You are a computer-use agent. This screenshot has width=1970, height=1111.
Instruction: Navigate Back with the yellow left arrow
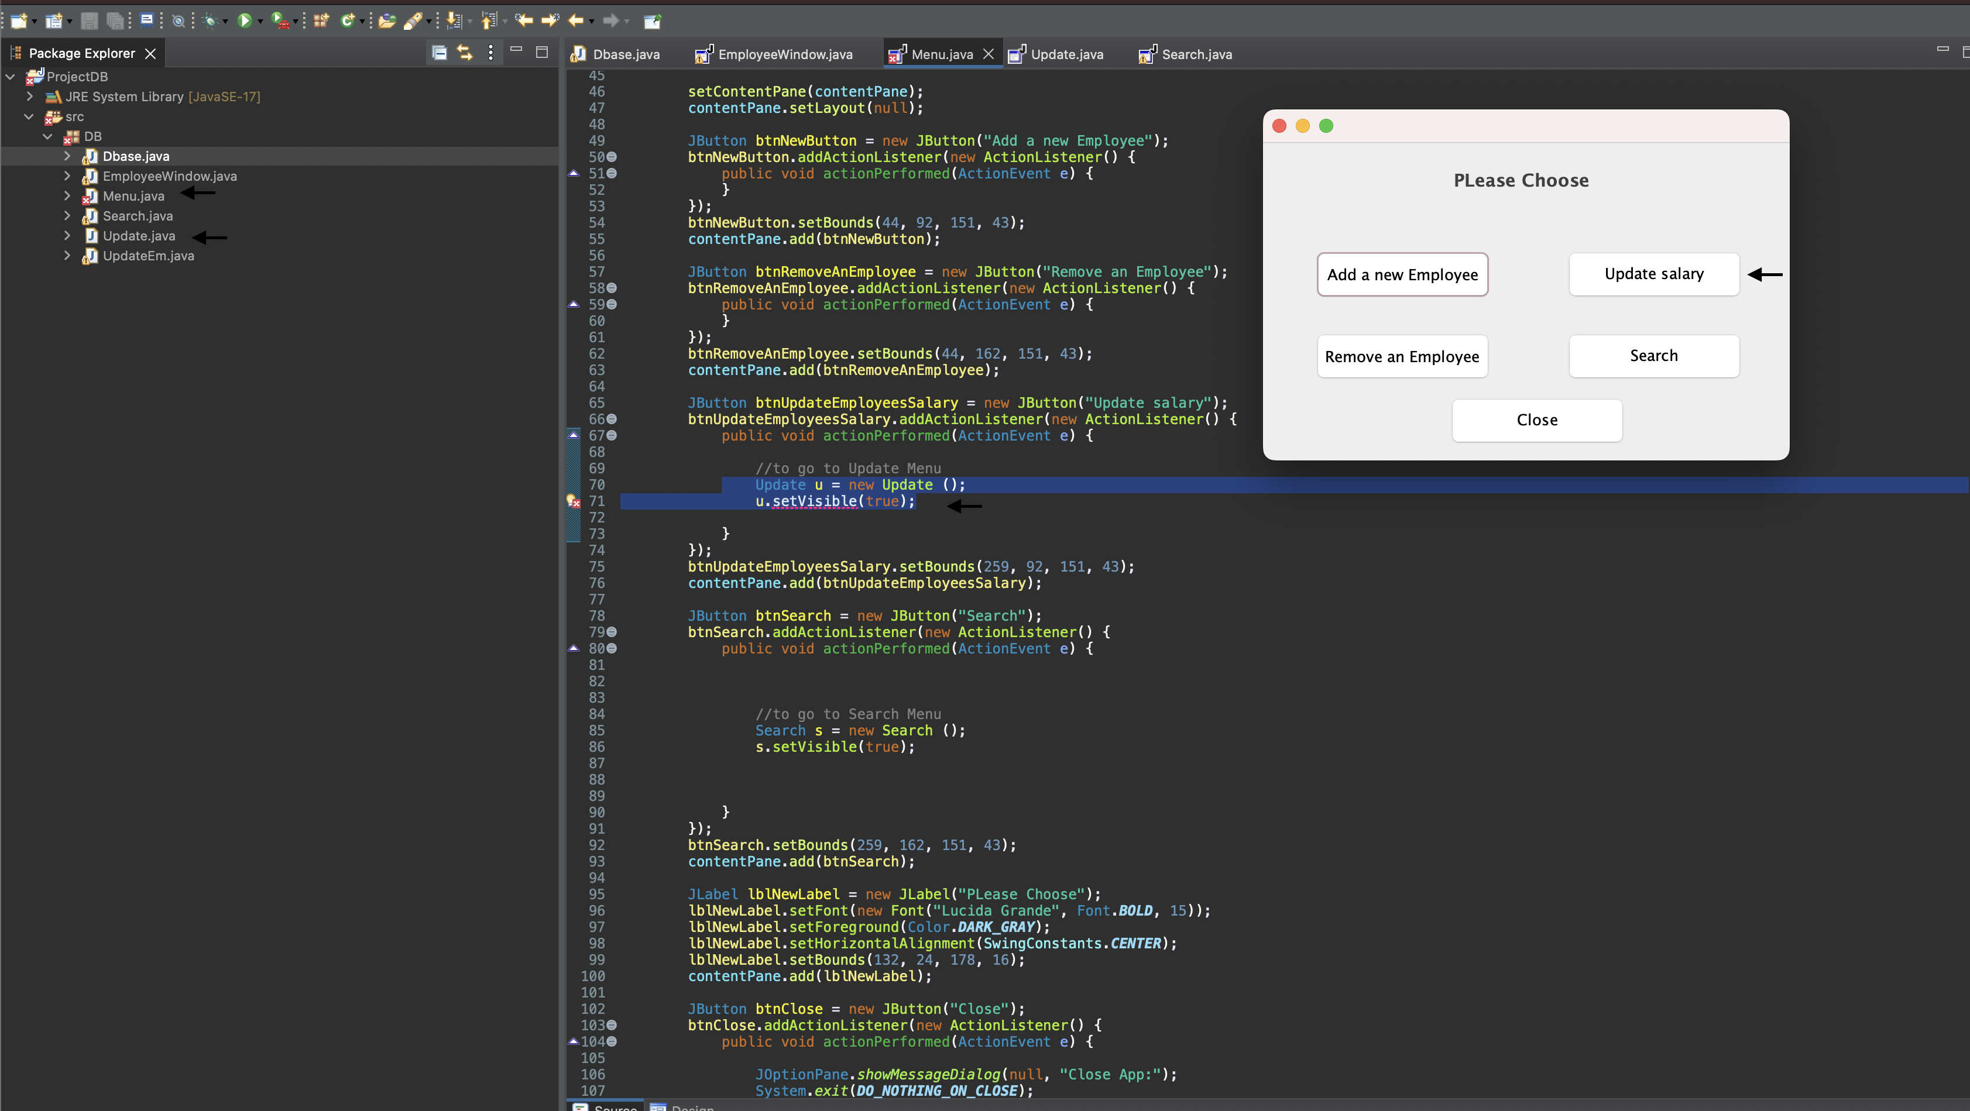click(x=576, y=20)
